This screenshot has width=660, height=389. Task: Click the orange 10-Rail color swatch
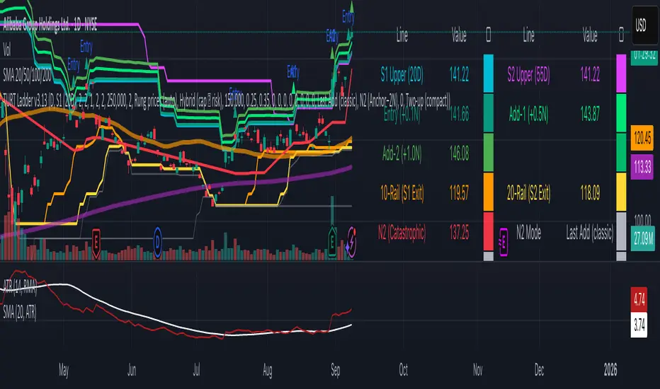(488, 192)
